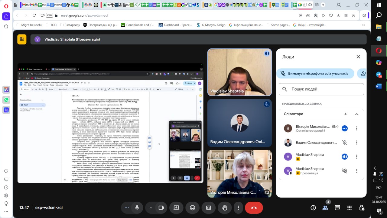Leave the call with red hang-up button
387x218 pixels.
click(x=254, y=208)
